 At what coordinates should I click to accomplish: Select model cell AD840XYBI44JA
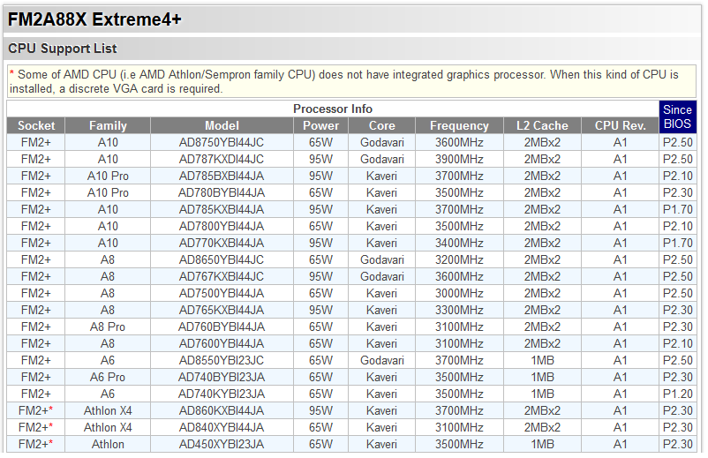click(222, 427)
